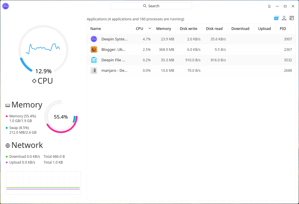Click the System Monitor icon in the title bar

point(6,6)
